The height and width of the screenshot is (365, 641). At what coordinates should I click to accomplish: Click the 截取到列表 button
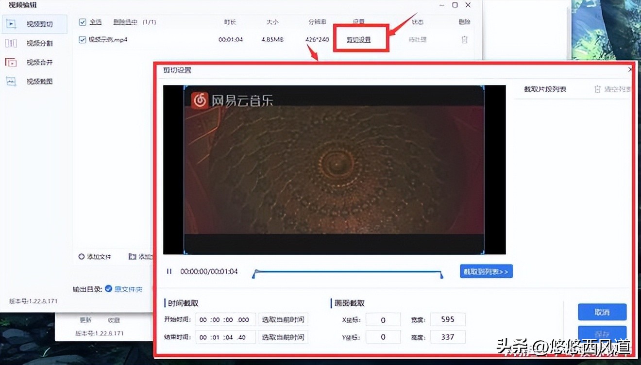[486, 271]
